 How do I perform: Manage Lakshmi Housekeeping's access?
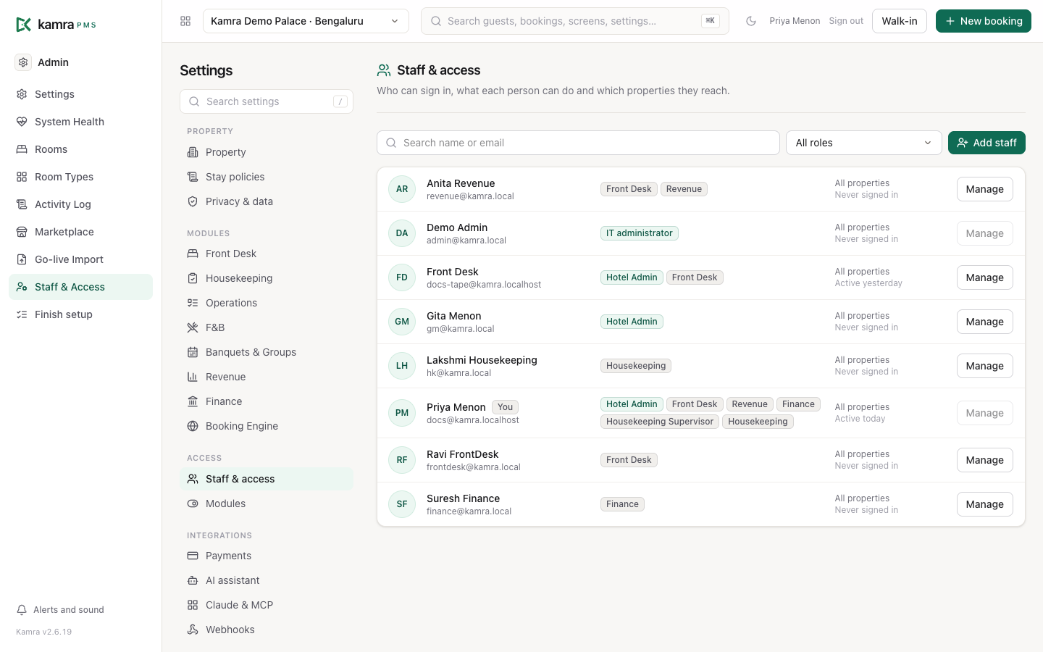985,366
